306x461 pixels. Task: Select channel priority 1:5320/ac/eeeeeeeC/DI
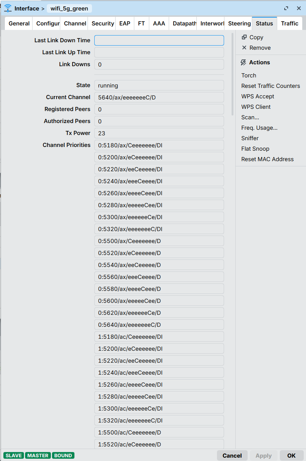[159, 420]
